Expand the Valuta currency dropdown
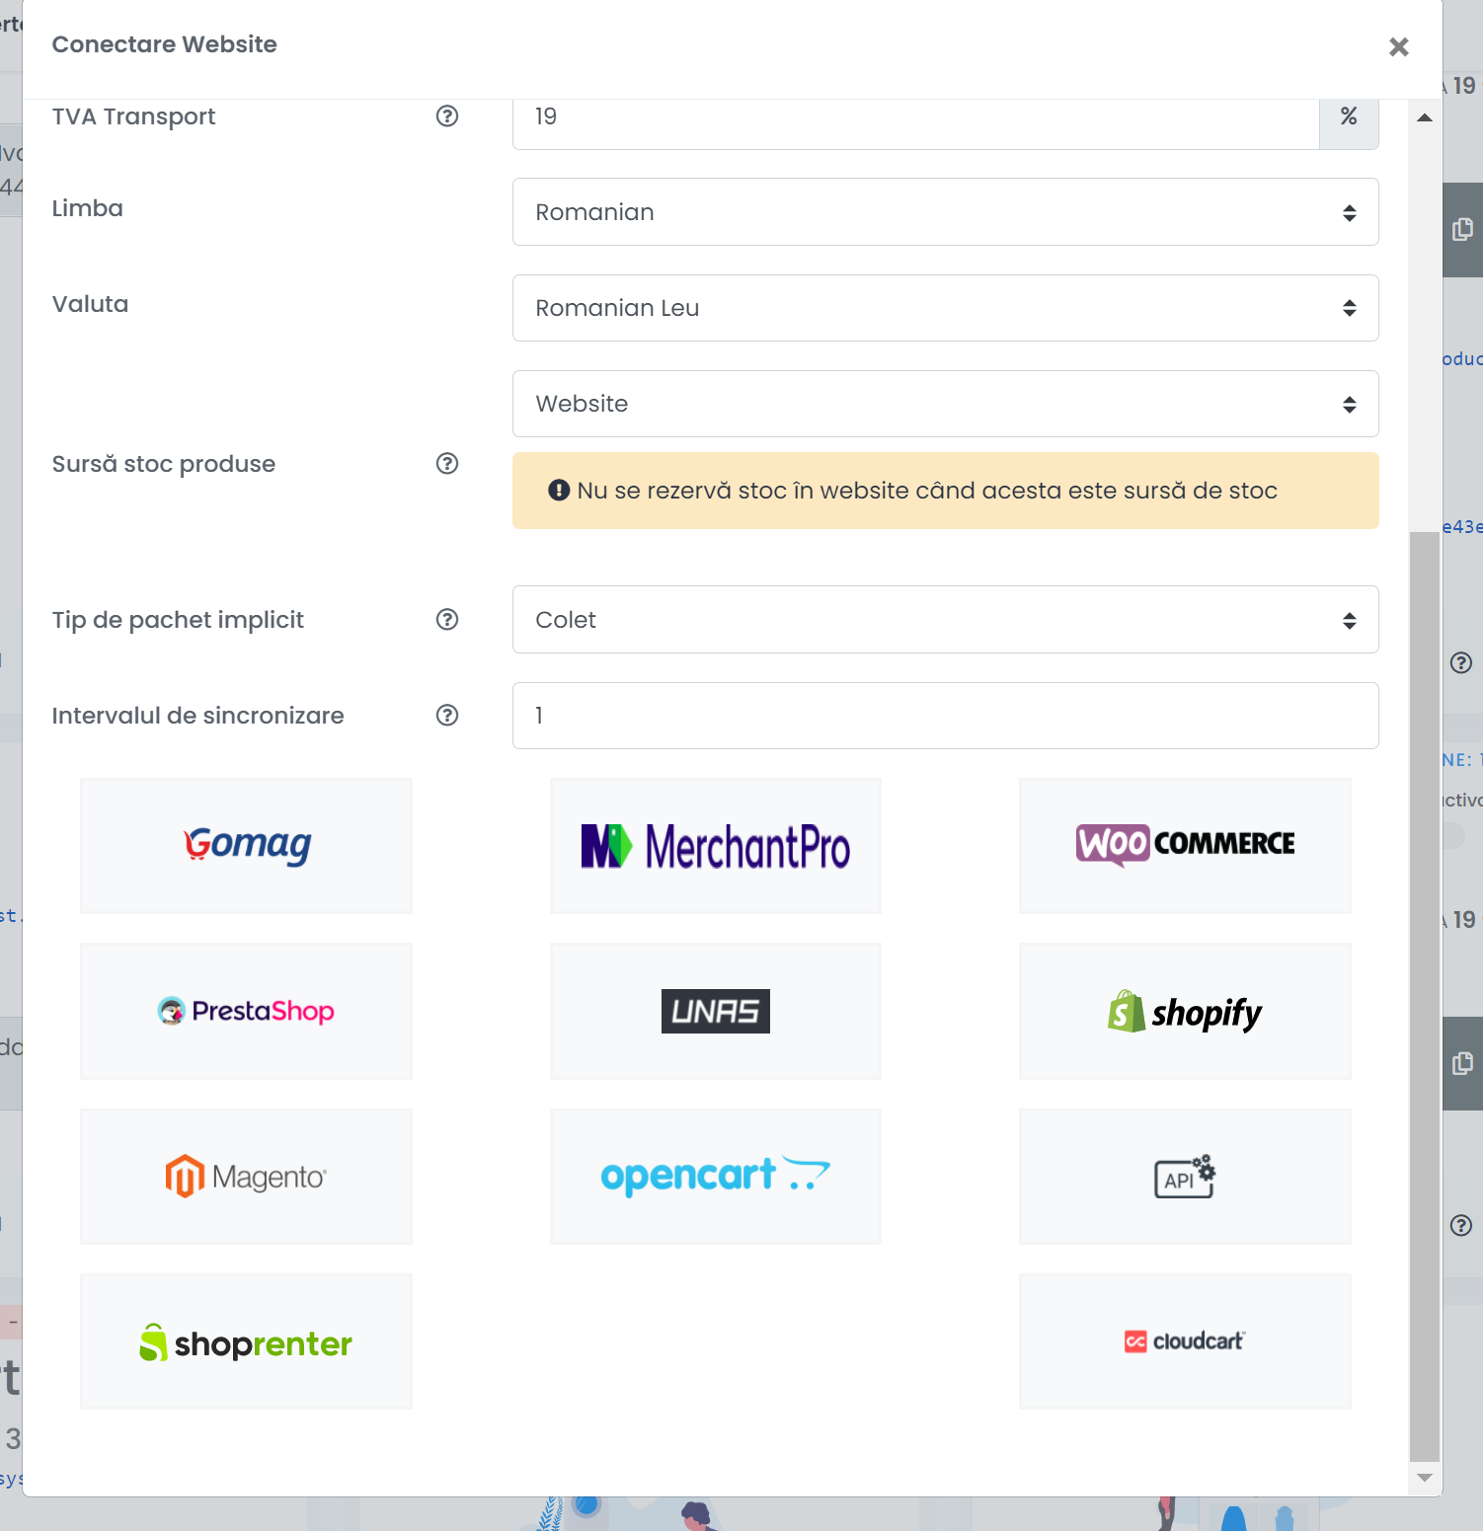 tap(945, 308)
